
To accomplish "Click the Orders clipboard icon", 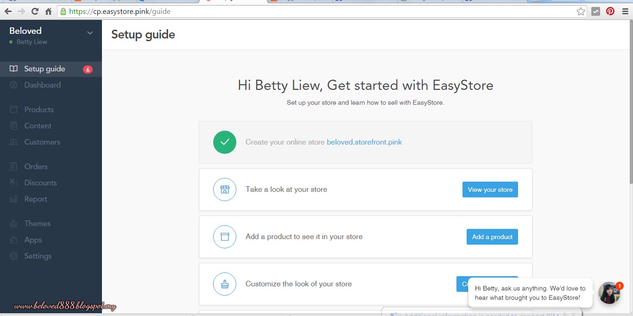I will point(14,166).
